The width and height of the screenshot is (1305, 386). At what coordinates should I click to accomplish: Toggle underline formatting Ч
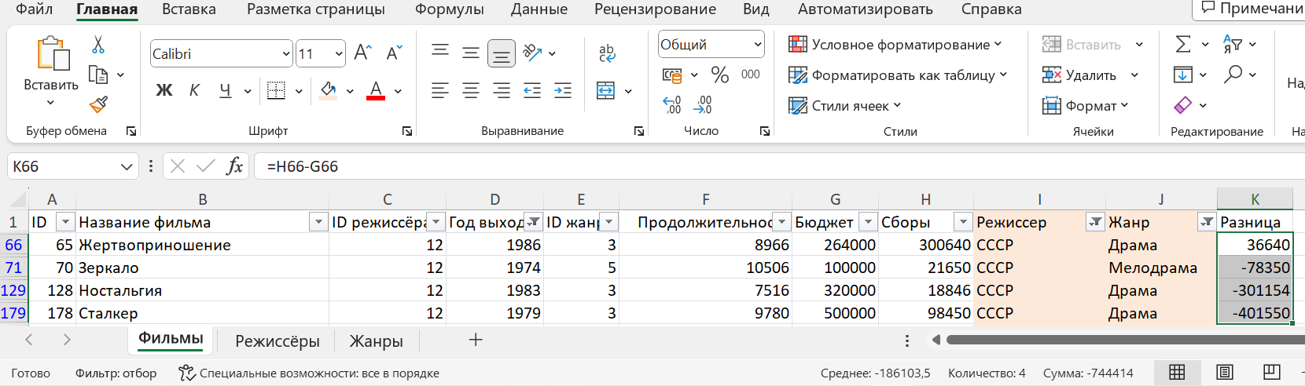(x=226, y=90)
